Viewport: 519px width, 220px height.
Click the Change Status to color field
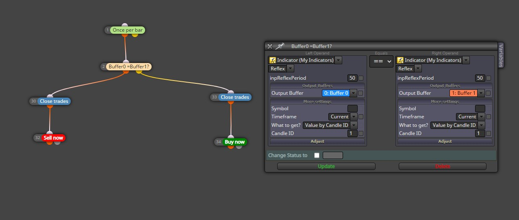(x=333, y=155)
